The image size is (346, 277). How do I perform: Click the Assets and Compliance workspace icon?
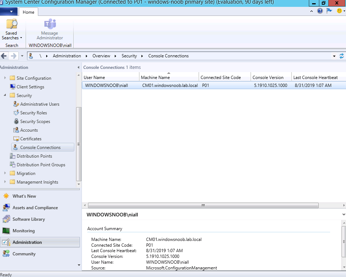point(6,207)
